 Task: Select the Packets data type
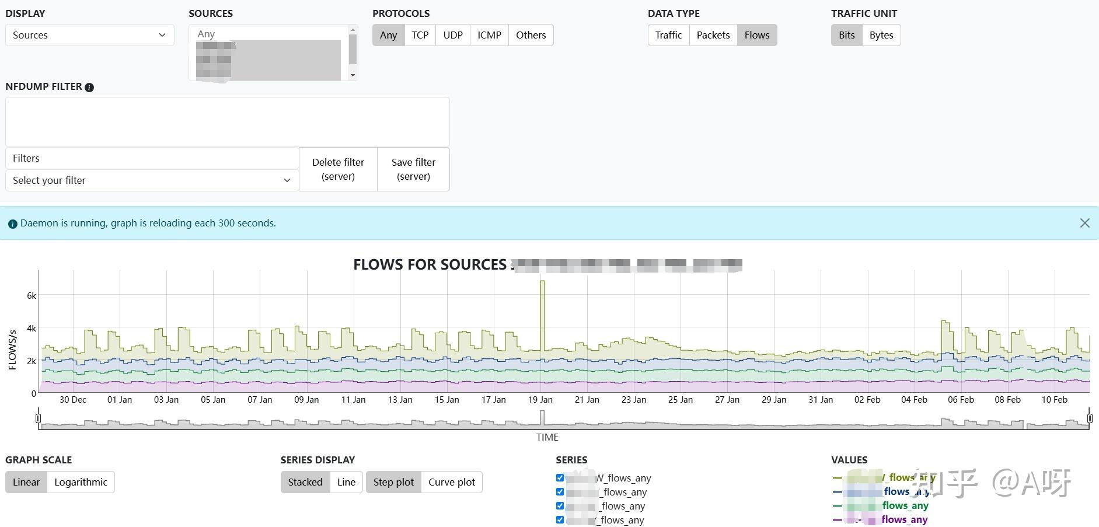point(713,35)
